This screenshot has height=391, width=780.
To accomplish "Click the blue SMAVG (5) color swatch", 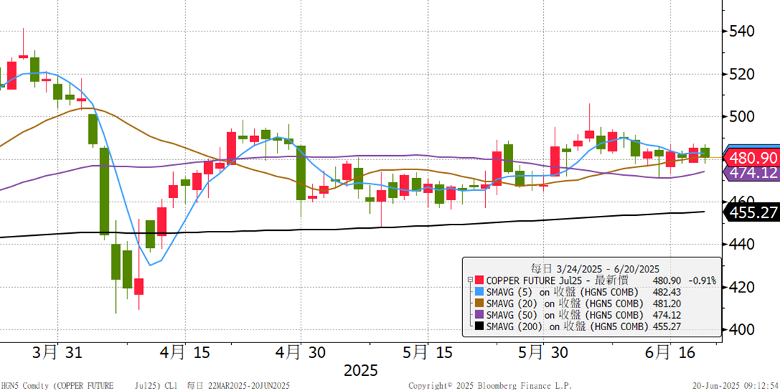I will click(x=479, y=292).
